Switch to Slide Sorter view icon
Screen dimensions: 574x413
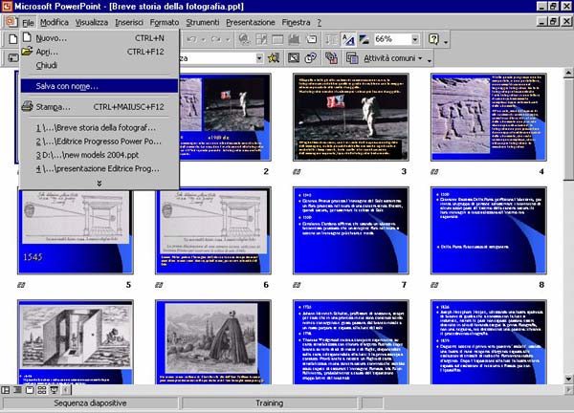tap(42, 390)
